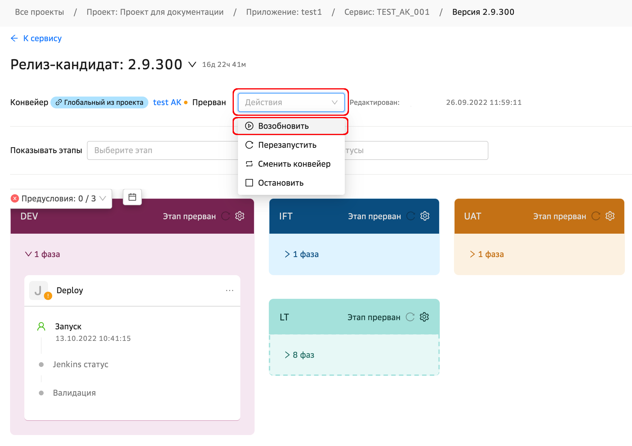632x446 pixels.
Task: Open DEV stage settings gear
Action: [x=240, y=216]
